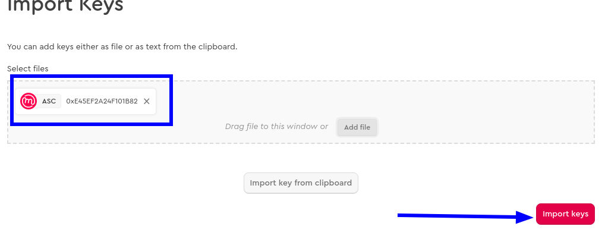Click the sentence about adding keys as file

pyautogui.click(x=122, y=47)
